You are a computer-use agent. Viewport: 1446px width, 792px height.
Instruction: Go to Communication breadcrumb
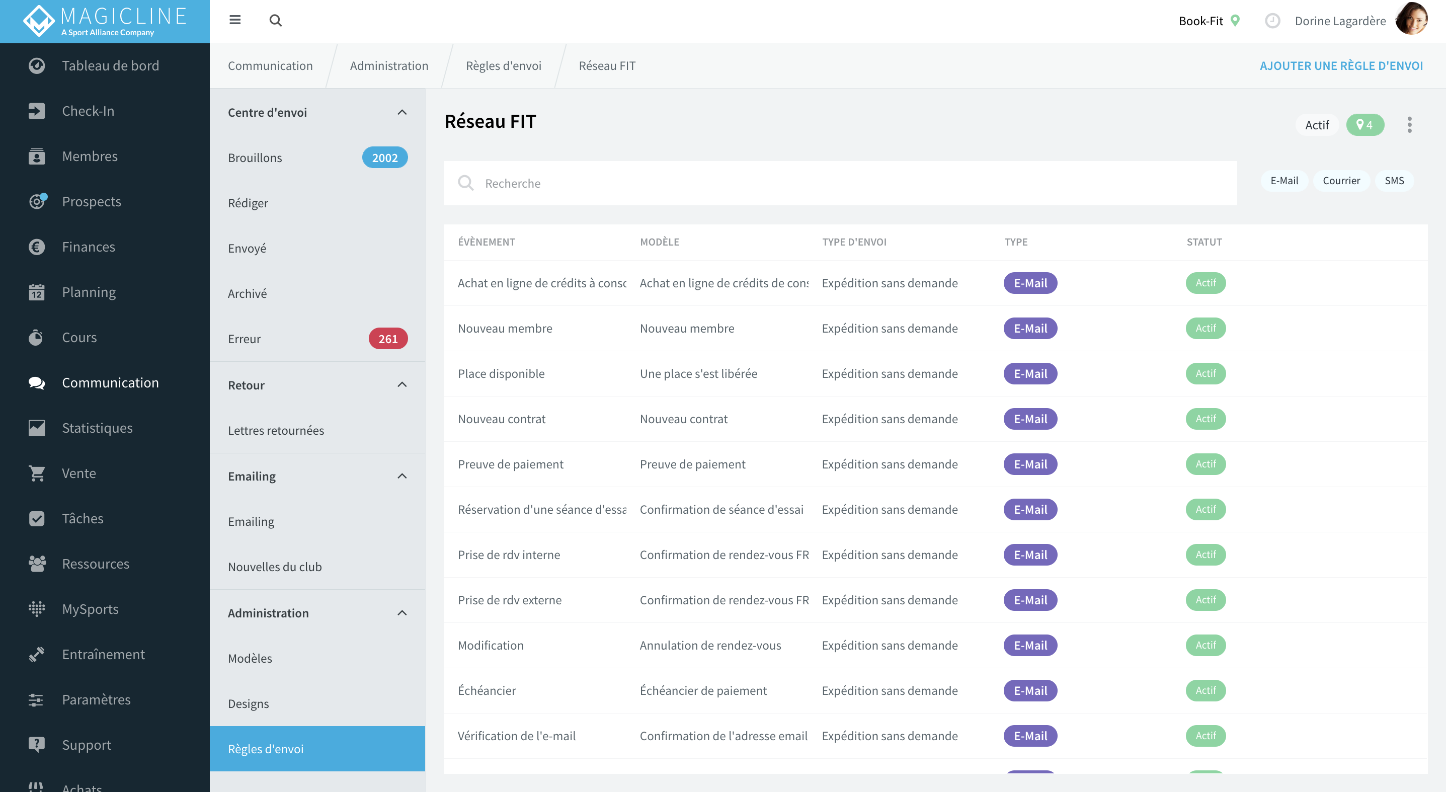[270, 66]
